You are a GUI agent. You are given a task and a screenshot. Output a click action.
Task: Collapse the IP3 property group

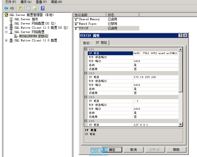click(x=86, y=97)
